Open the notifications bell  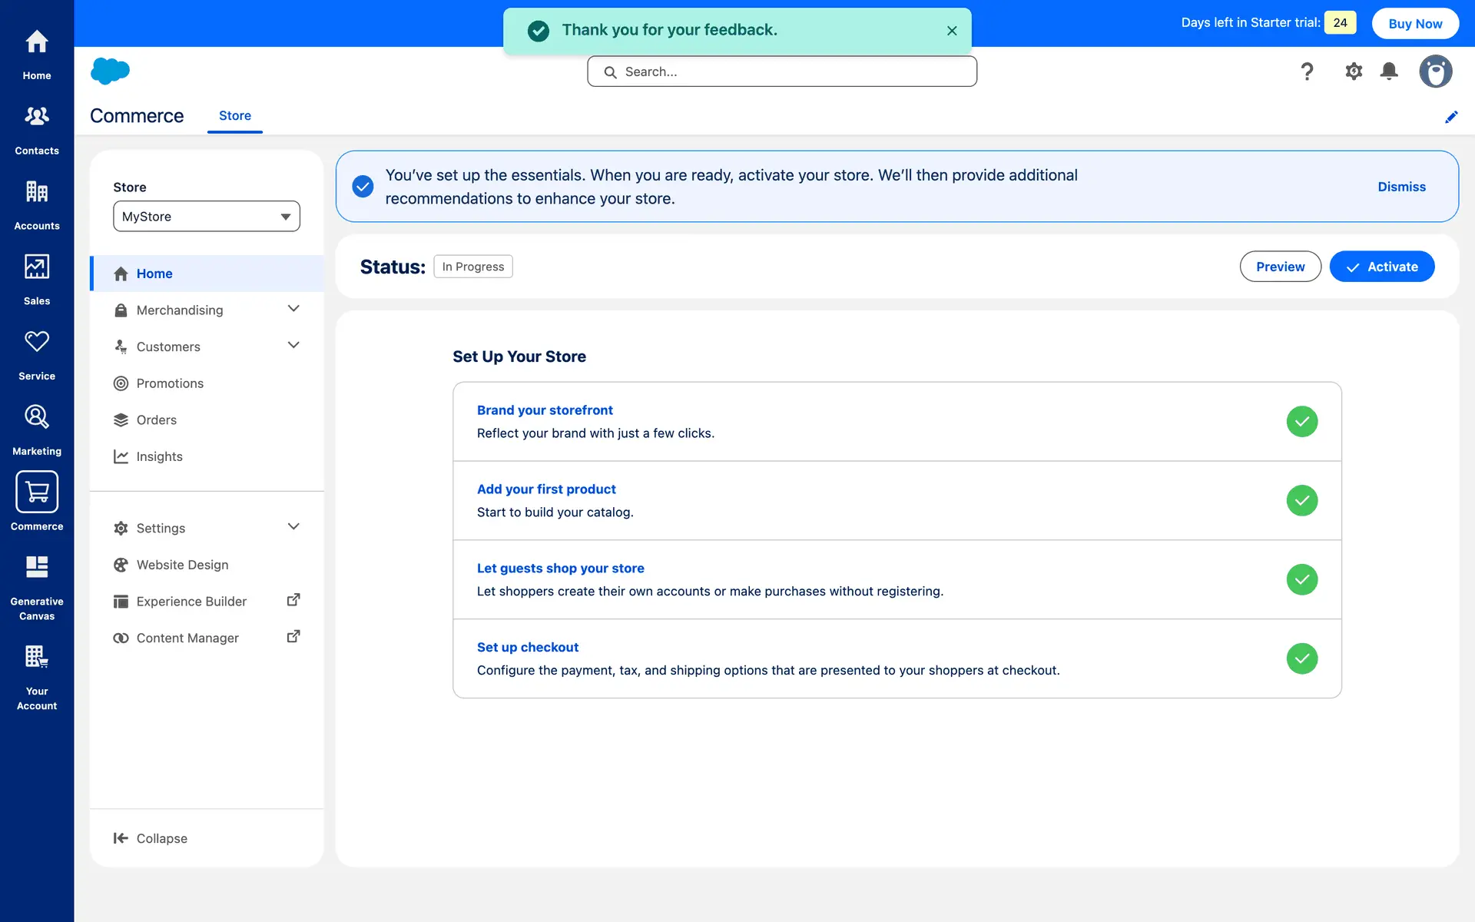(1388, 71)
